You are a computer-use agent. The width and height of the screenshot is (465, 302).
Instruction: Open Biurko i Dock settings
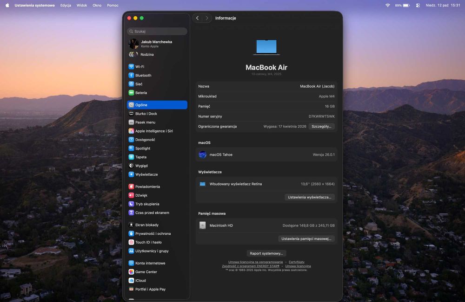(157, 114)
